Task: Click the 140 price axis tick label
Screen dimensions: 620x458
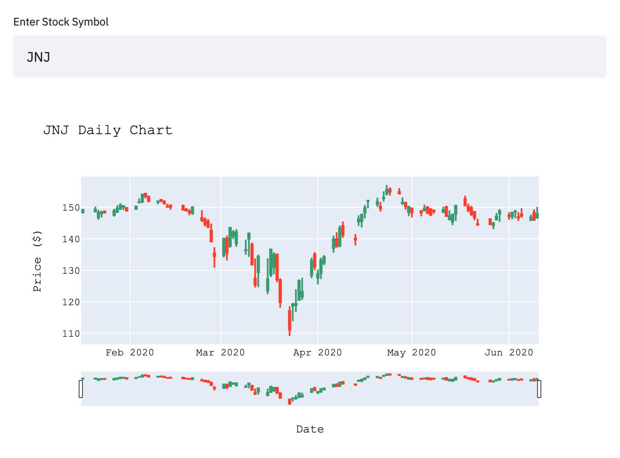Action: pyautogui.click(x=71, y=239)
